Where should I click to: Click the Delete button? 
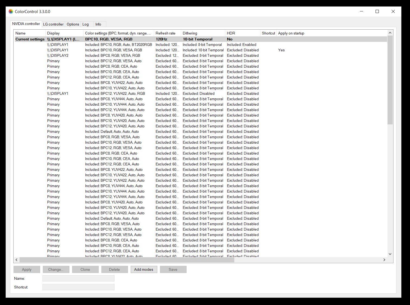[x=114, y=269]
